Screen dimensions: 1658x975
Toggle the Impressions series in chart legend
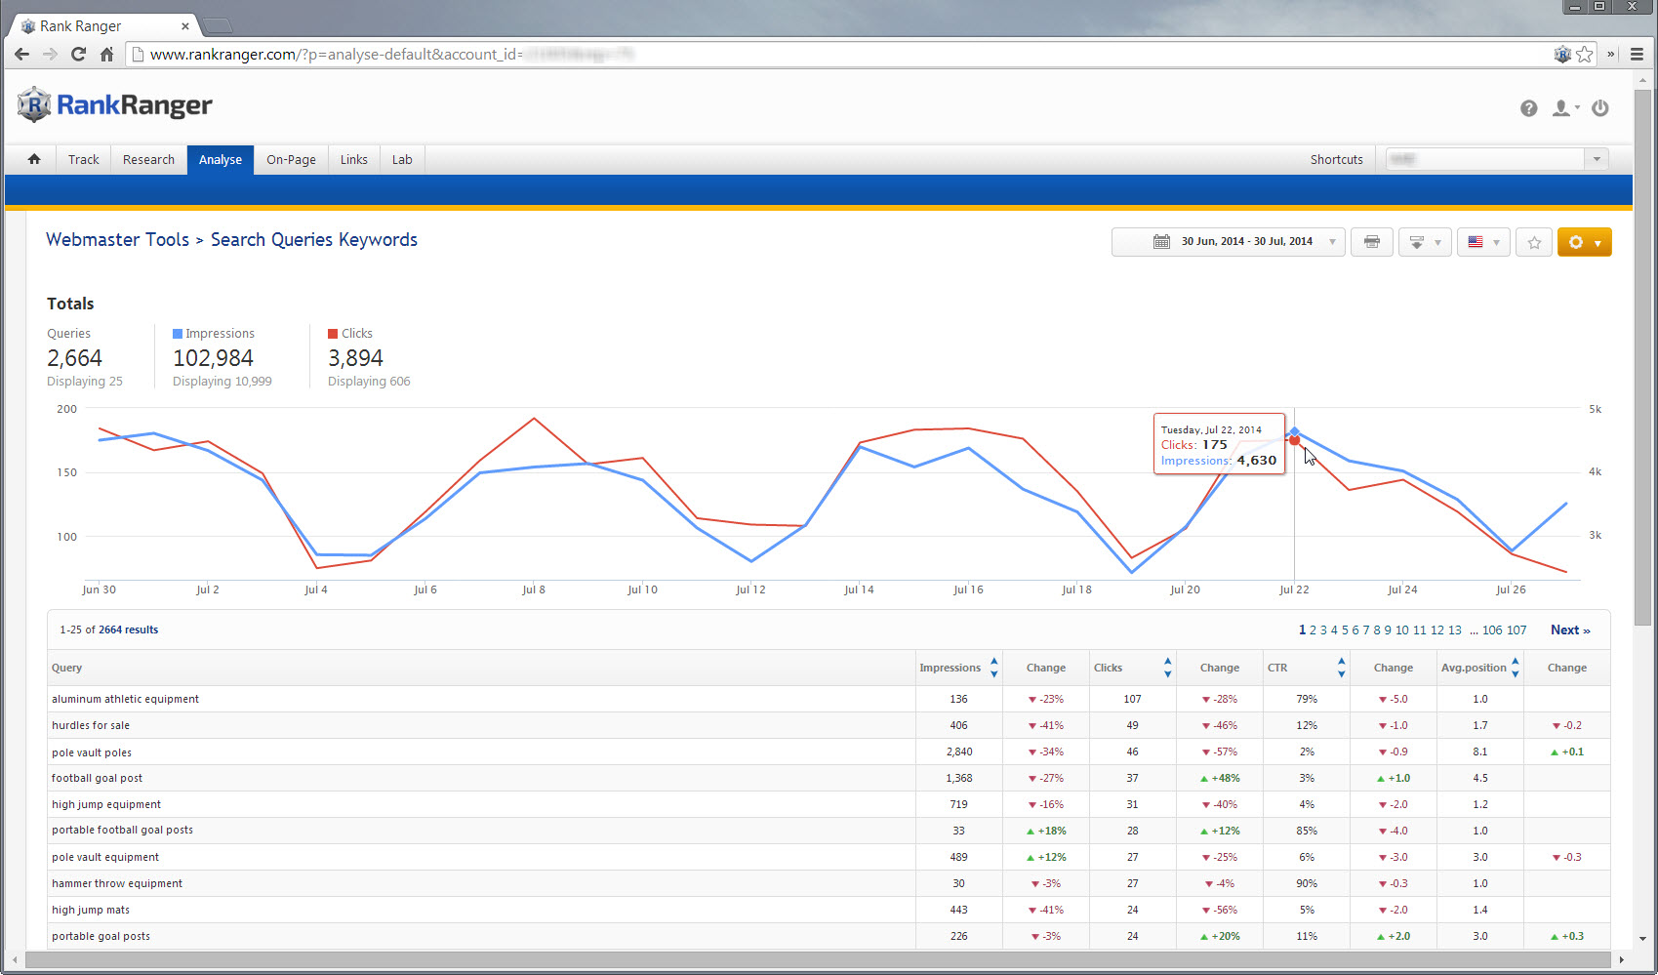pos(214,334)
